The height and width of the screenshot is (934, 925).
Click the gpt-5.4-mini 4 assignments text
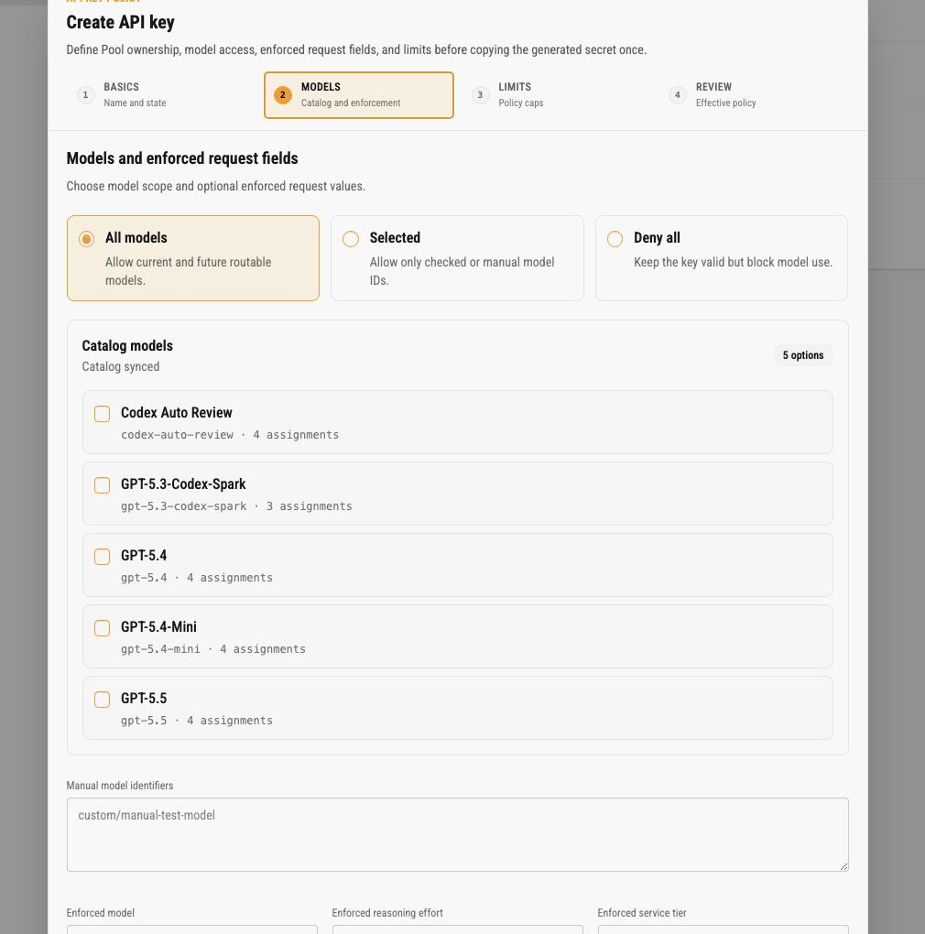pyautogui.click(x=213, y=649)
